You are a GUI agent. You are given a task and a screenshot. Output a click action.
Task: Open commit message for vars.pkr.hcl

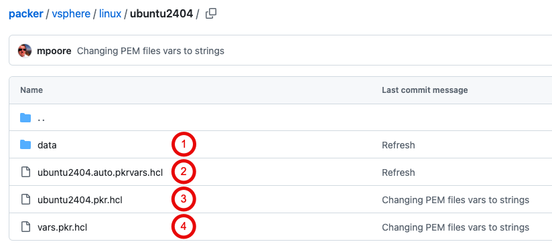click(456, 227)
